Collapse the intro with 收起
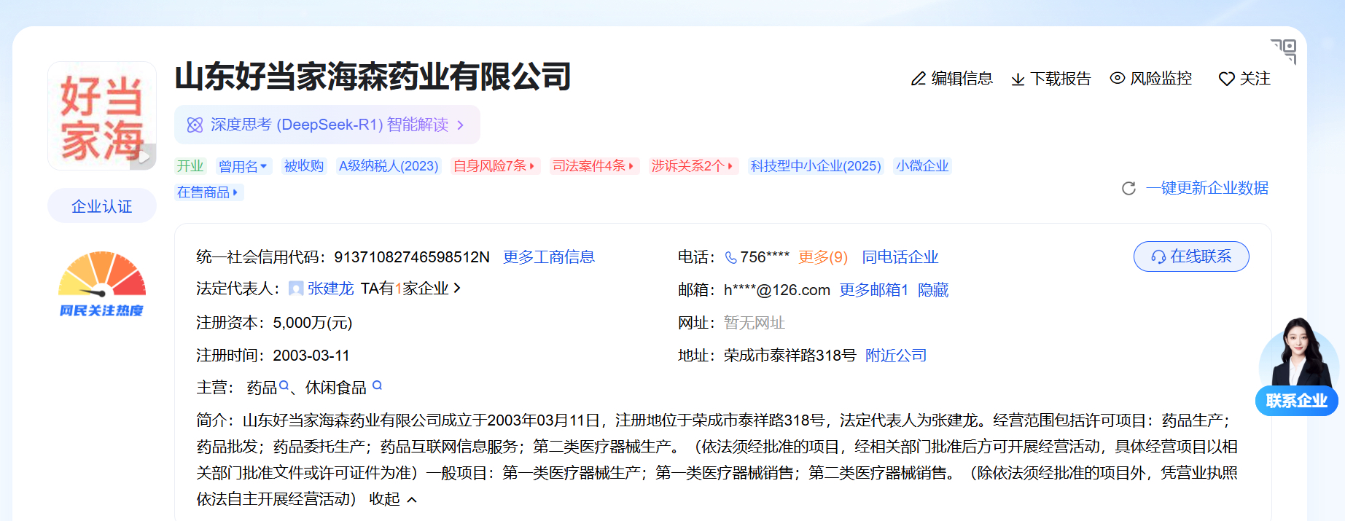1345x521 pixels. (x=393, y=499)
